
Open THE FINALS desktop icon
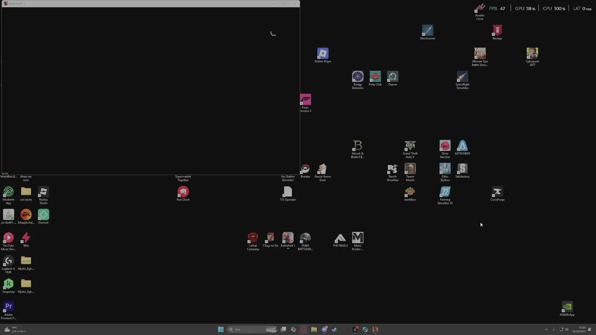[340, 240]
